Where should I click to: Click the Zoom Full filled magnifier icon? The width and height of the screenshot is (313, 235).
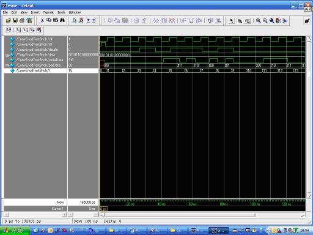click(271, 21)
